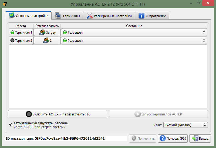Open the Sergey account assignment
Screen dimensions: 216x148
point(48,32)
